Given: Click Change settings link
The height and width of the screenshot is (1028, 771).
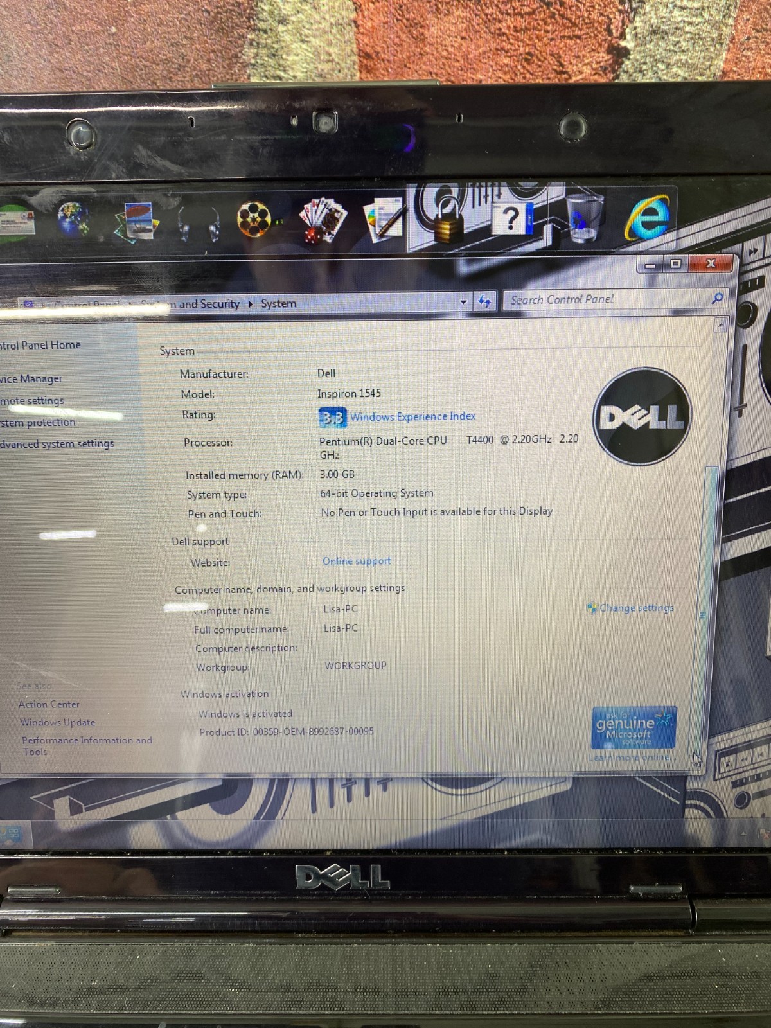Looking at the screenshot, I should pos(636,608).
